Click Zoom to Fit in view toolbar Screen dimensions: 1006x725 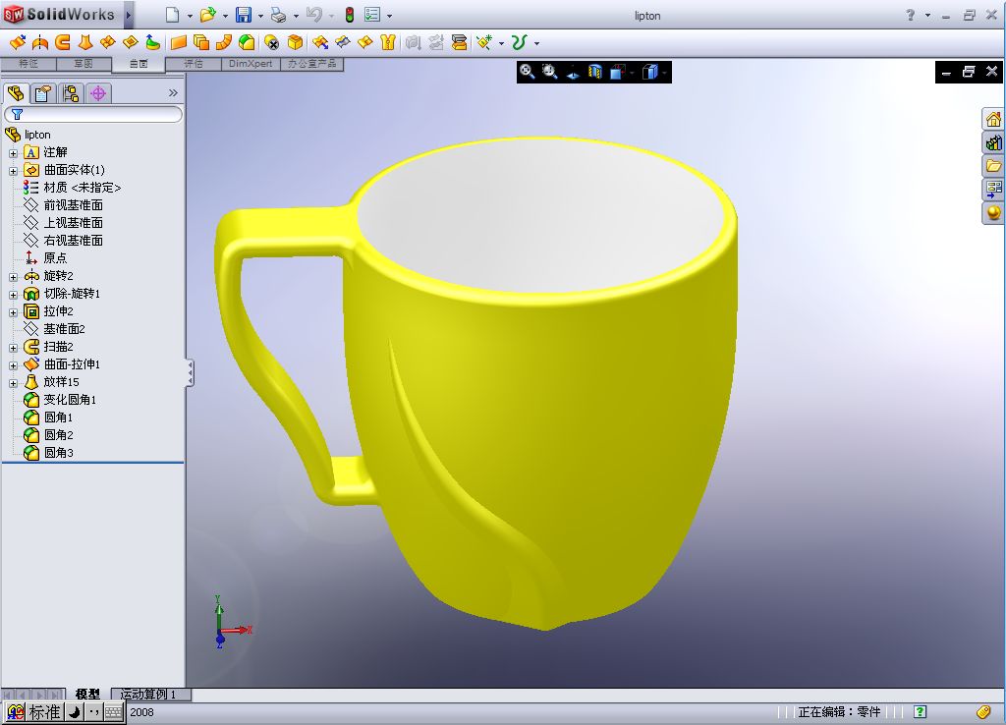click(x=527, y=72)
